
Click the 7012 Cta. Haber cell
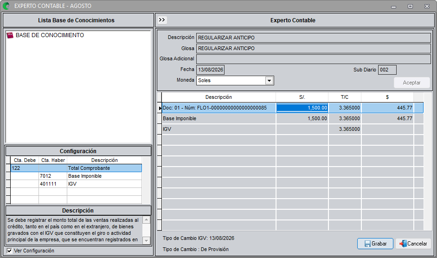click(53, 176)
